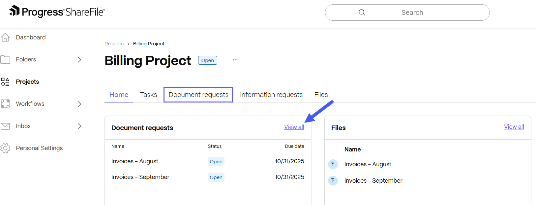Expand the Folders chevron
Screen dimensions: 536x205
pyautogui.click(x=79, y=59)
